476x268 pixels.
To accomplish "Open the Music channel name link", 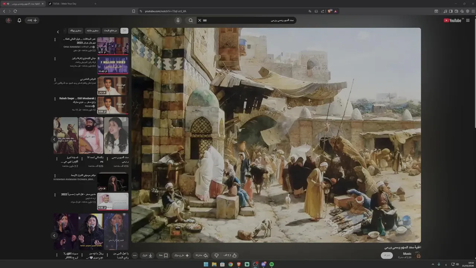I will pos(407,253).
